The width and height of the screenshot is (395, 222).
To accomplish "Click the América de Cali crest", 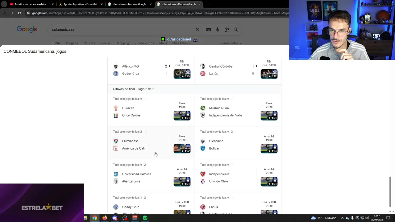I will coord(116,148).
